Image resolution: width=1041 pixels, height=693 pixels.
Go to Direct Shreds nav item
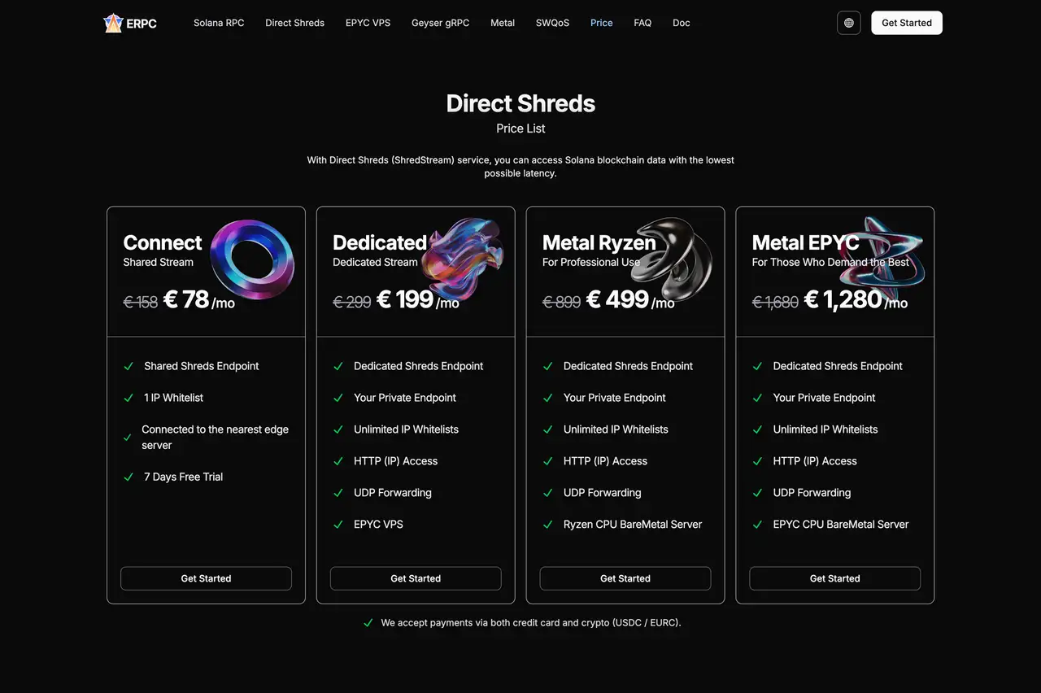(294, 23)
